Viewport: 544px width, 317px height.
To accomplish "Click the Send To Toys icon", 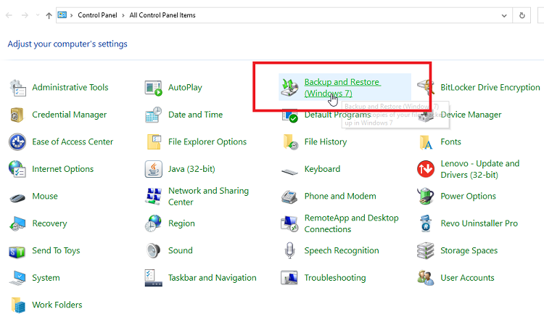I will pos(17,252).
